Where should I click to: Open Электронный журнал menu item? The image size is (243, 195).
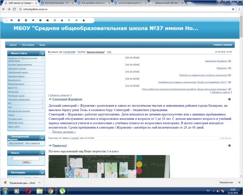(x=18, y=72)
